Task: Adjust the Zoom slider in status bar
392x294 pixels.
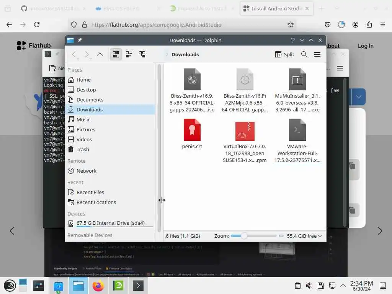Action: point(253,236)
